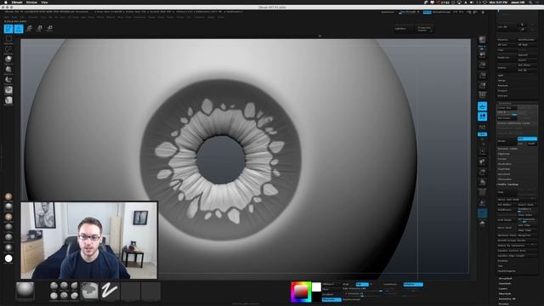Click the All High button
This screenshot has height=306, width=544.
tap(527, 45)
